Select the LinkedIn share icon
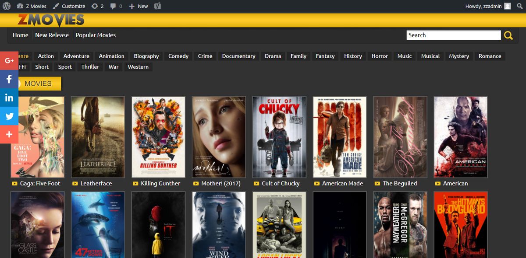526x258 pixels. (9, 98)
